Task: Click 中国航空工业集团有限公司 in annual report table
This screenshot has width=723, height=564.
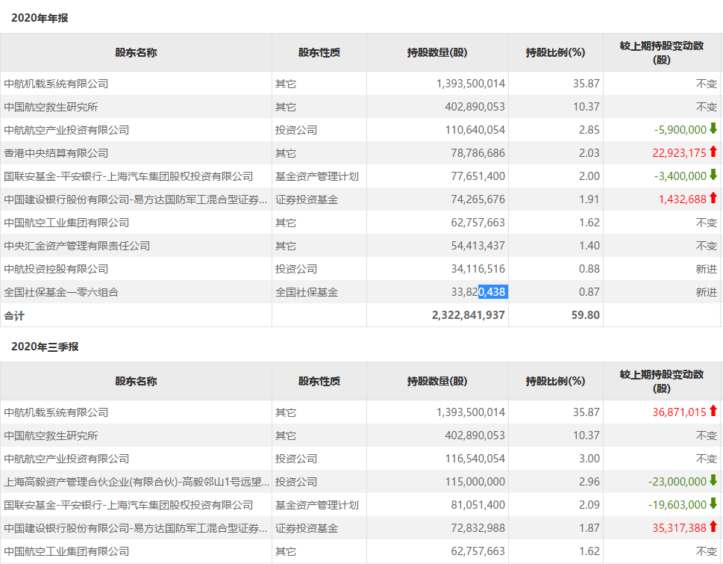Action: [x=66, y=223]
